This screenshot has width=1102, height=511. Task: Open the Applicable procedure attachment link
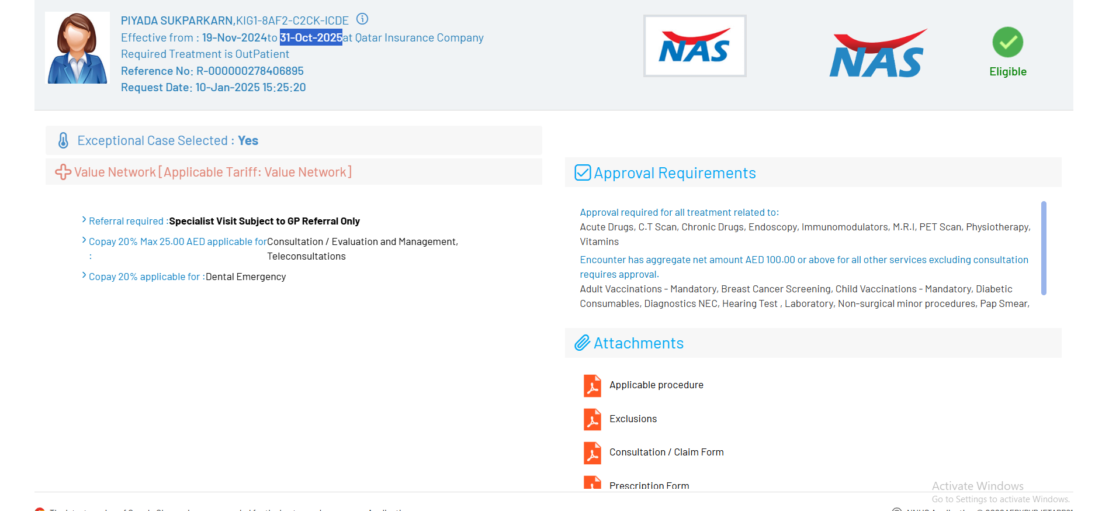point(656,385)
